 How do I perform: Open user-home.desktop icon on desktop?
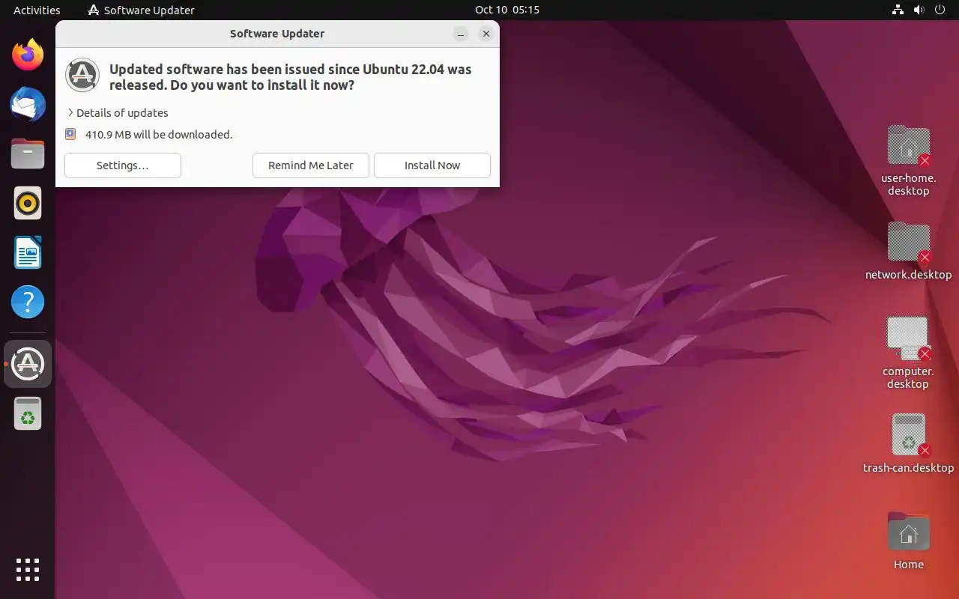tap(908, 146)
